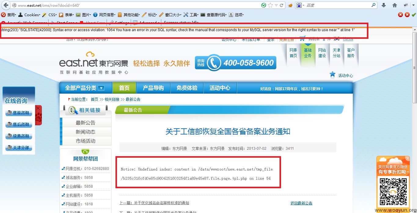The image size is (417, 213).
Task: Click the shopping cart icon
Action: point(302,39)
